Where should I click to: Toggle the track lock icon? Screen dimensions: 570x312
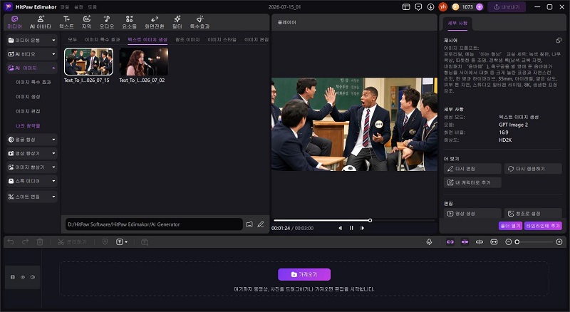tap(13, 277)
